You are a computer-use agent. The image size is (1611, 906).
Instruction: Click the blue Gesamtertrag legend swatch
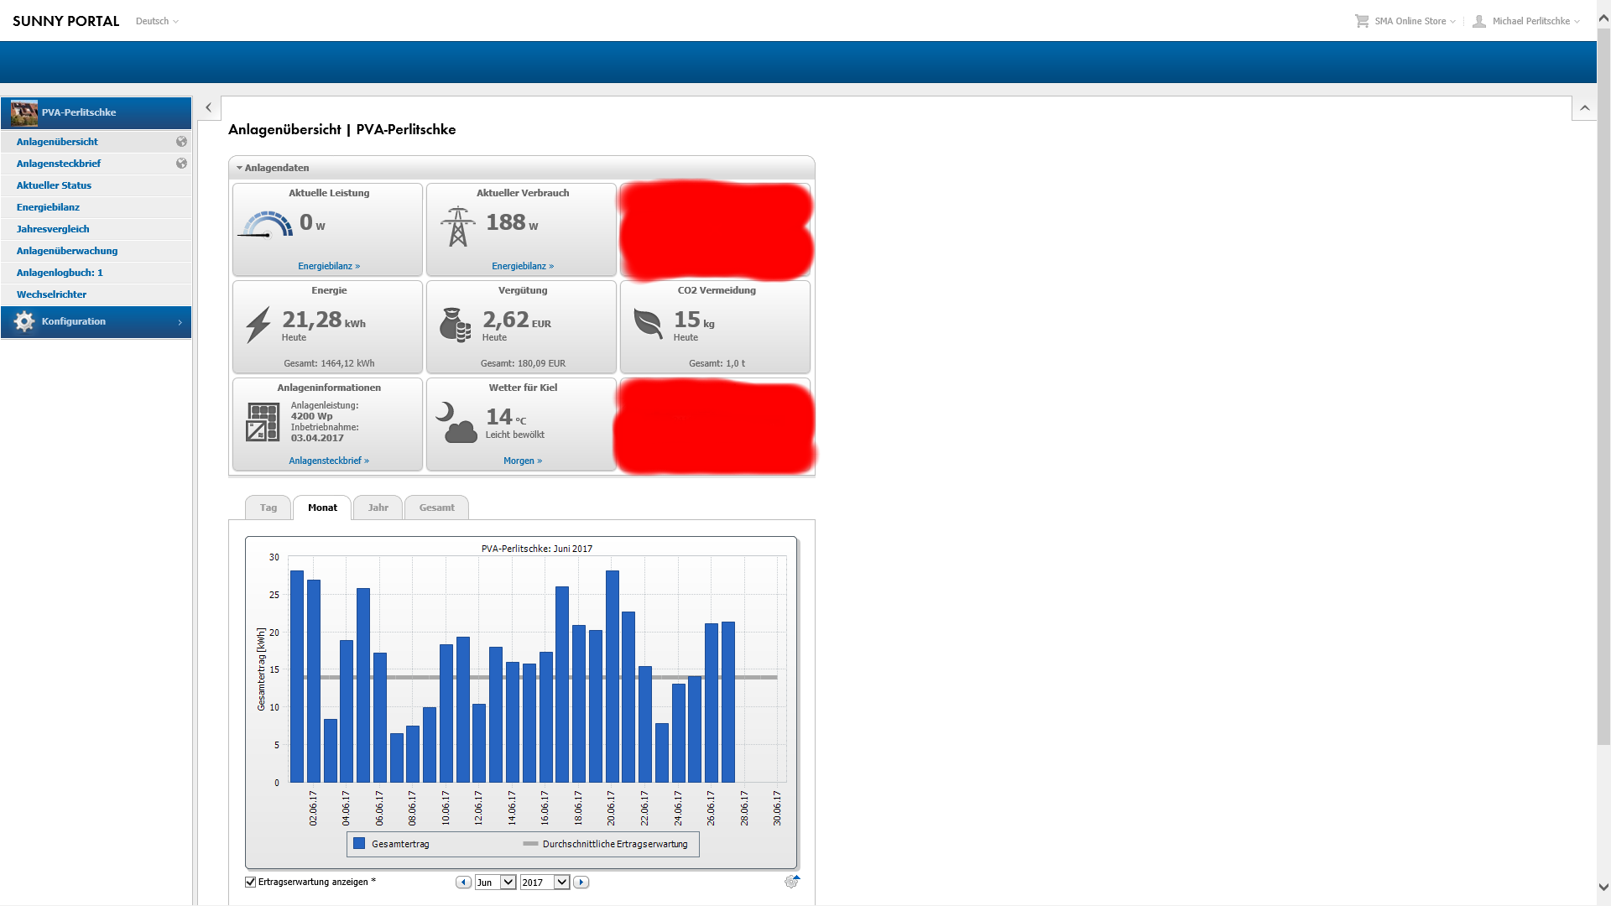[x=359, y=844]
